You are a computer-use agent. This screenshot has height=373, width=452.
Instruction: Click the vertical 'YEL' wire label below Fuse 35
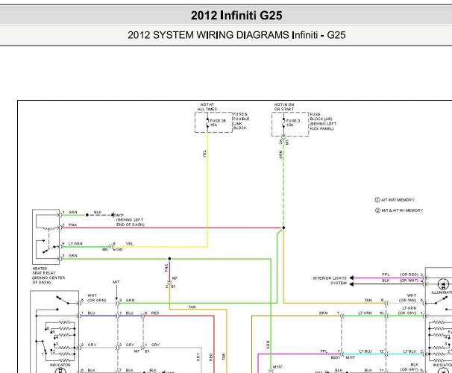coord(204,154)
